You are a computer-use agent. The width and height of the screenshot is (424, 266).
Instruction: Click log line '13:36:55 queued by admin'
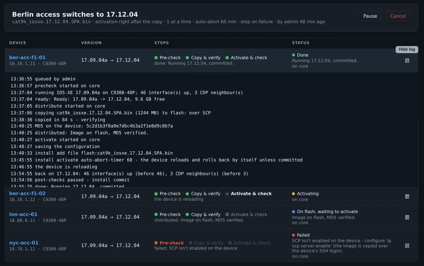coord(43,79)
